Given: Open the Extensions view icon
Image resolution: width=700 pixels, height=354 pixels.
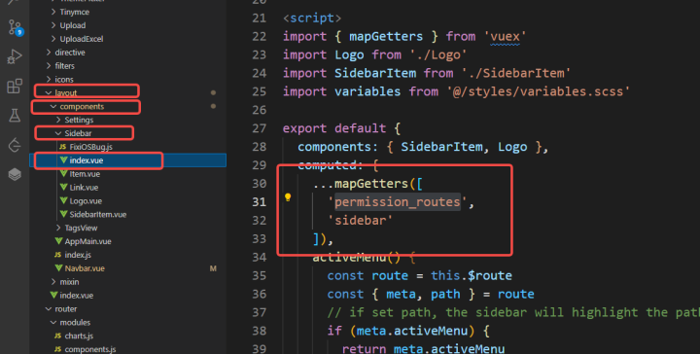Looking at the screenshot, I should (15, 86).
